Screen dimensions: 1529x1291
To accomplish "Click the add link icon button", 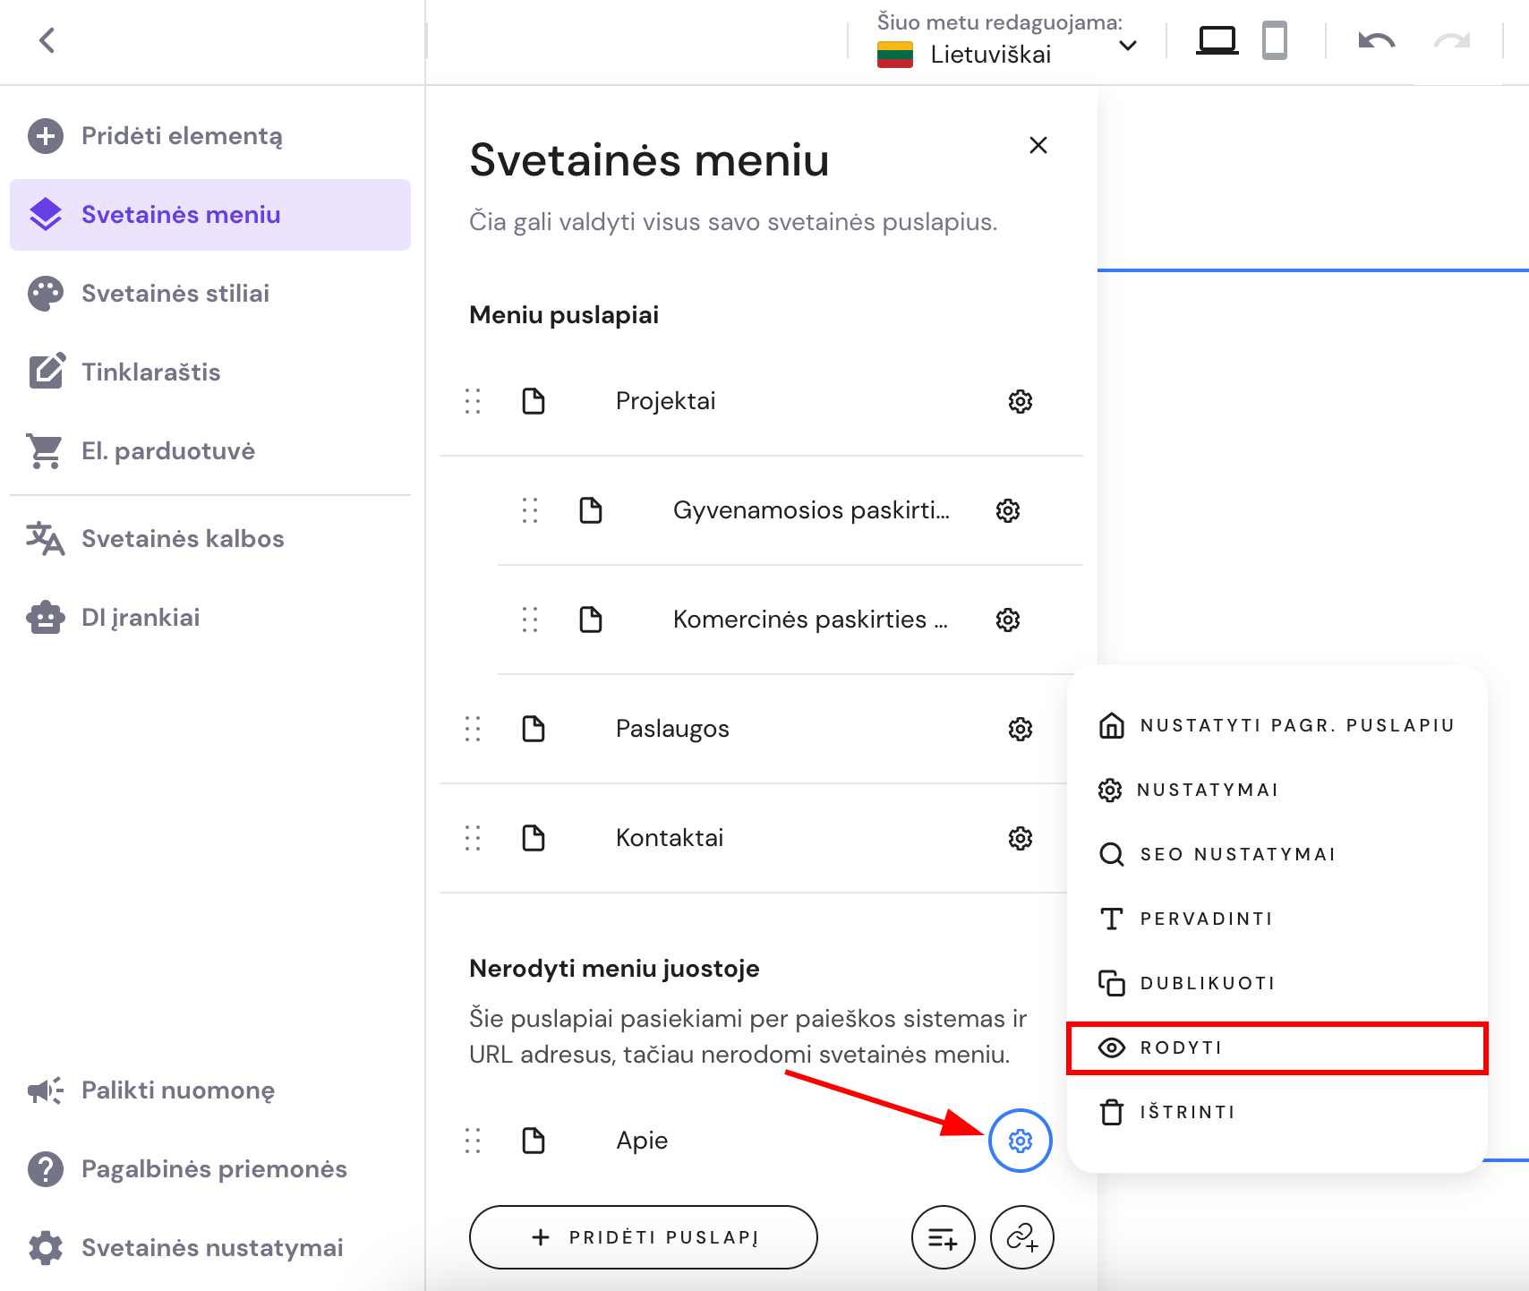I will [1021, 1237].
